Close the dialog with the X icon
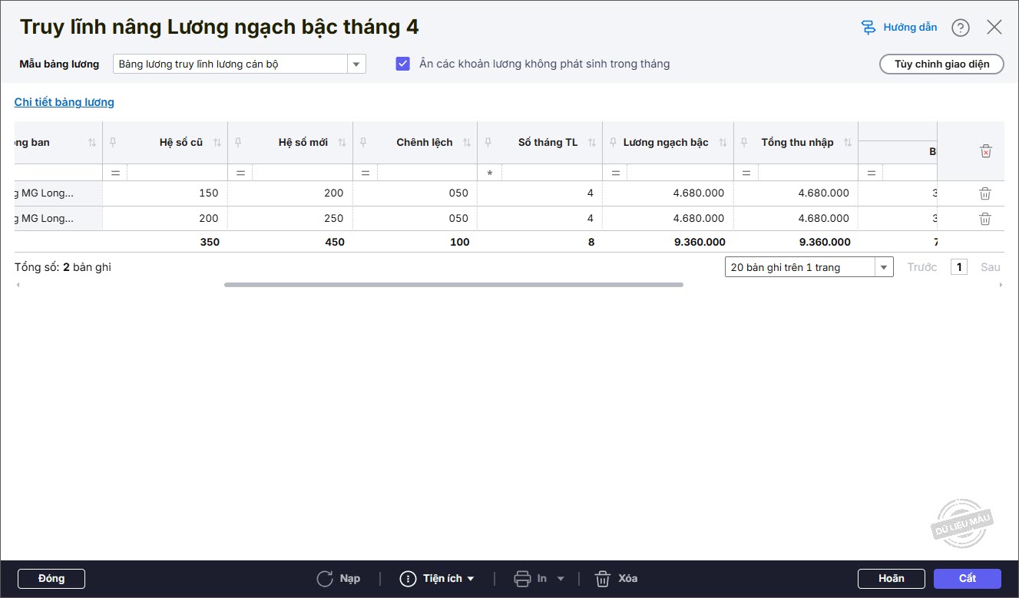 (994, 28)
